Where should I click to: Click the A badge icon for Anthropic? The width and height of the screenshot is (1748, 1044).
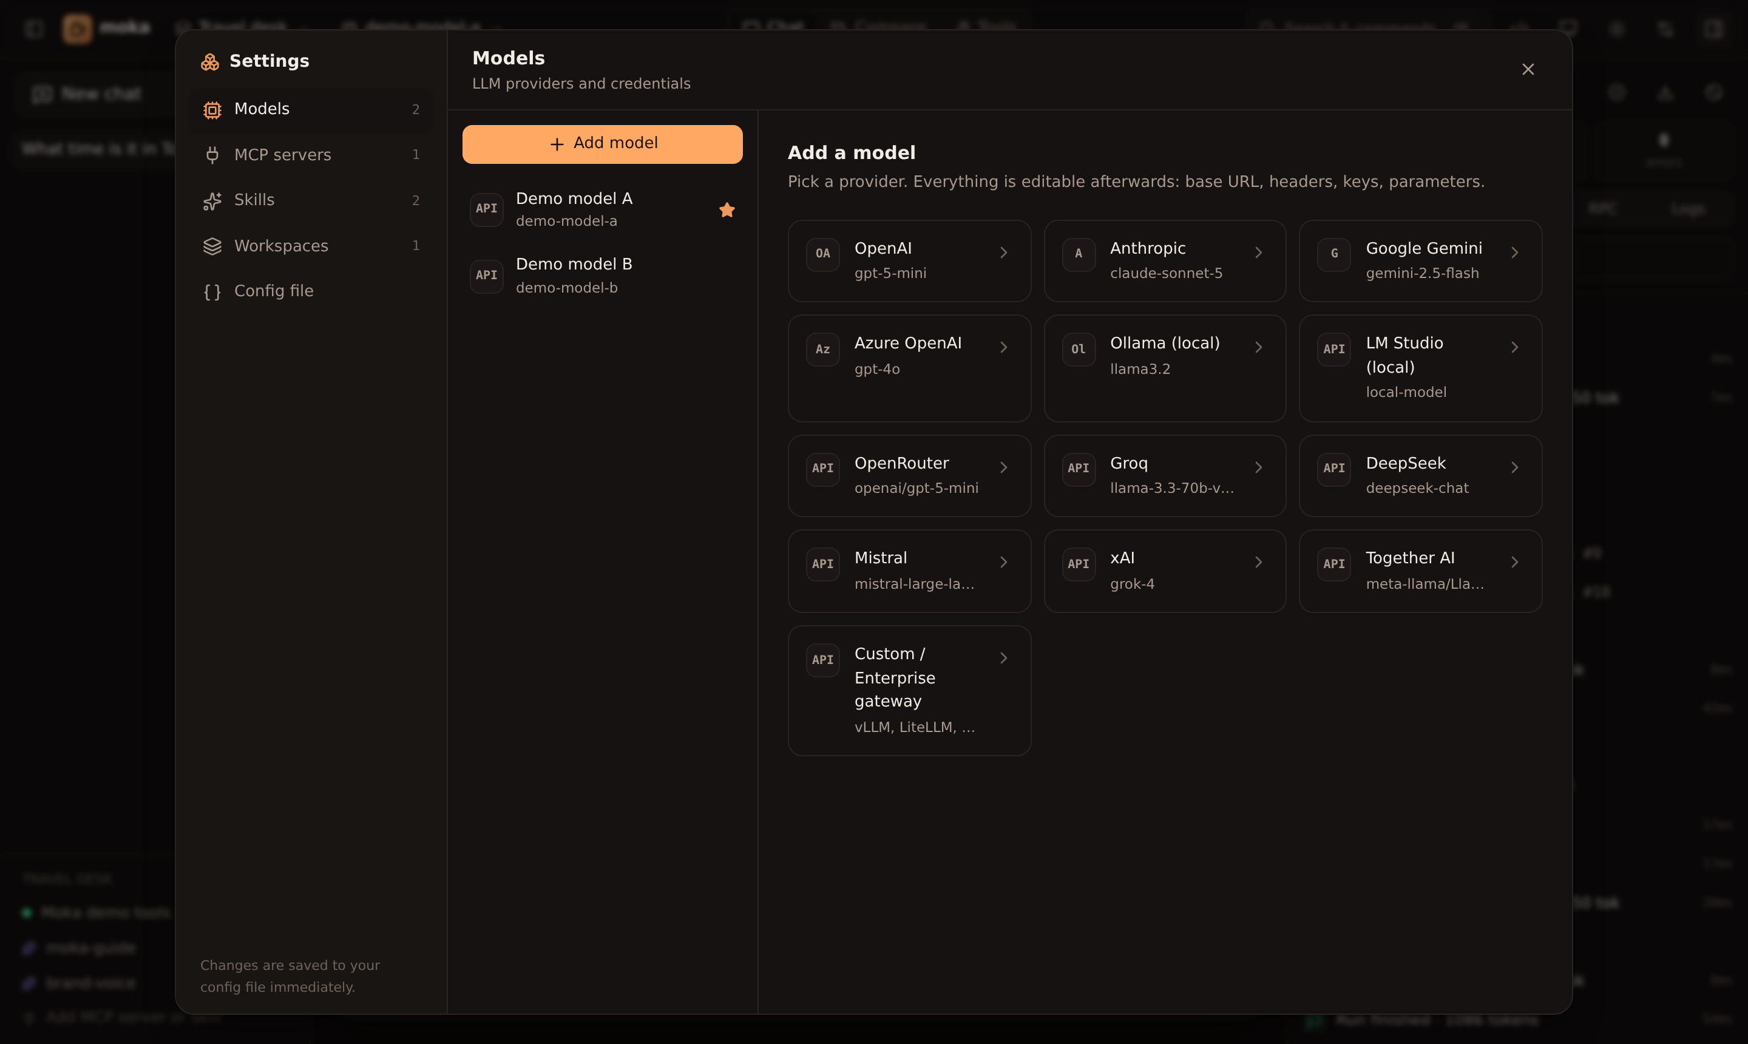(x=1079, y=254)
